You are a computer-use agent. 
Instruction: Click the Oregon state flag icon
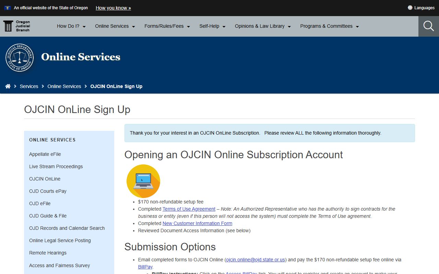[x=8, y=8]
